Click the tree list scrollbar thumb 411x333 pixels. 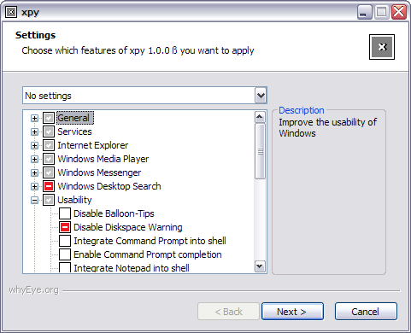click(x=260, y=151)
